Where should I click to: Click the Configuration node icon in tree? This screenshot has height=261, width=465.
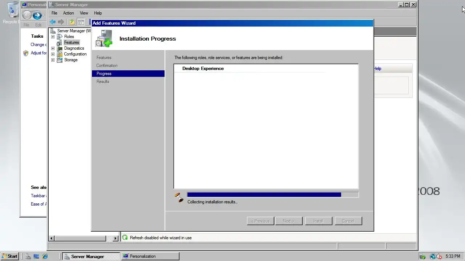60,54
